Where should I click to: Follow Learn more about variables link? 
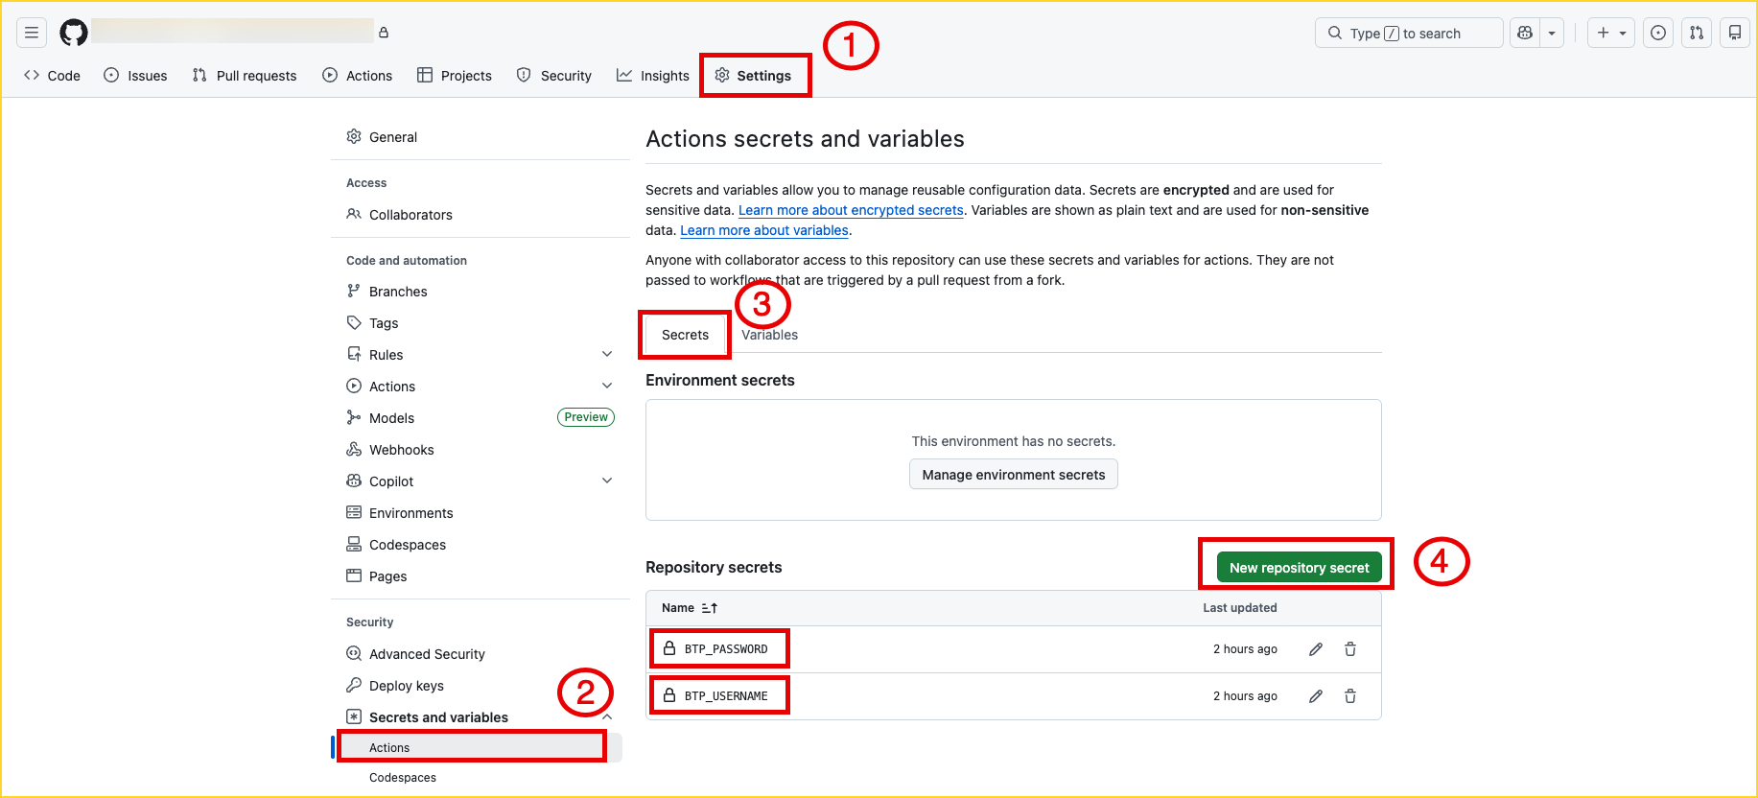(x=764, y=230)
